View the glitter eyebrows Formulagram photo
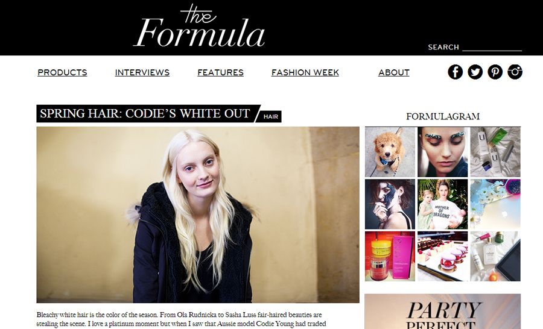 pyautogui.click(x=443, y=152)
